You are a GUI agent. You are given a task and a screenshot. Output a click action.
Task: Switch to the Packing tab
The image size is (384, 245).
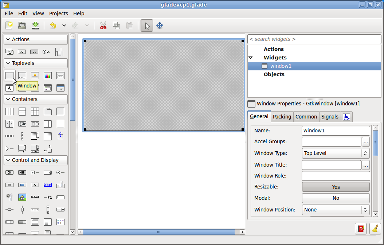[x=282, y=117]
